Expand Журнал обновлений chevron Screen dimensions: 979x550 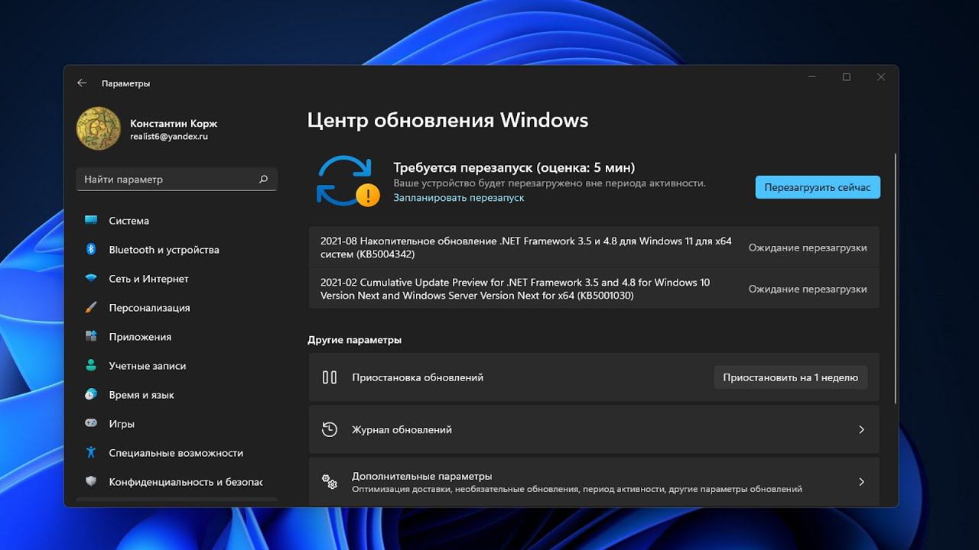(861, 429)
